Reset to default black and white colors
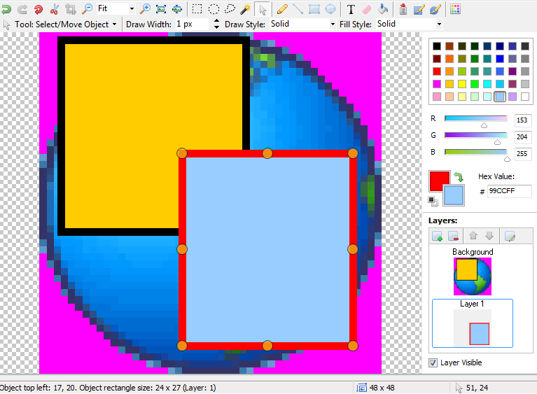Viewport: 537px width, 394px height. 433,201
